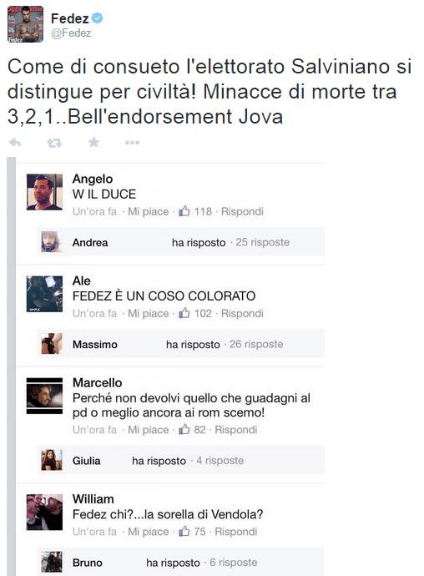Viewport: 424px width, 576px height.
Task: Favorite the tweet with the star icon
Action: coord(93,142)
